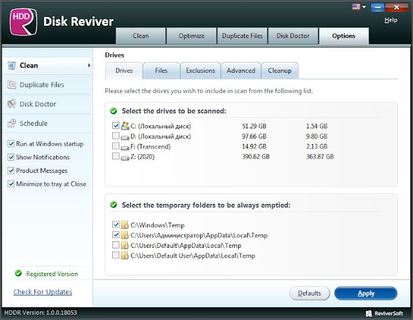Image resolution: width=413 pixels, height=320 pixels.
Task: Toggle the Z: (2020) drive checkbox
Action: 116,156
